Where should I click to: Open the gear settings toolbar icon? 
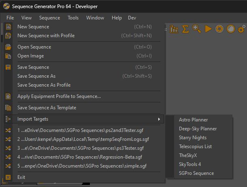(242, 29)
